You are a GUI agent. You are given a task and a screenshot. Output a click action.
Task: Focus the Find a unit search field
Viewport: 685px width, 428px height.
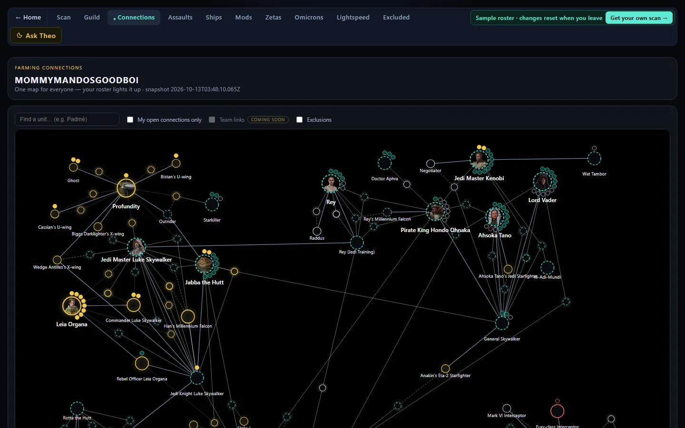67,119
